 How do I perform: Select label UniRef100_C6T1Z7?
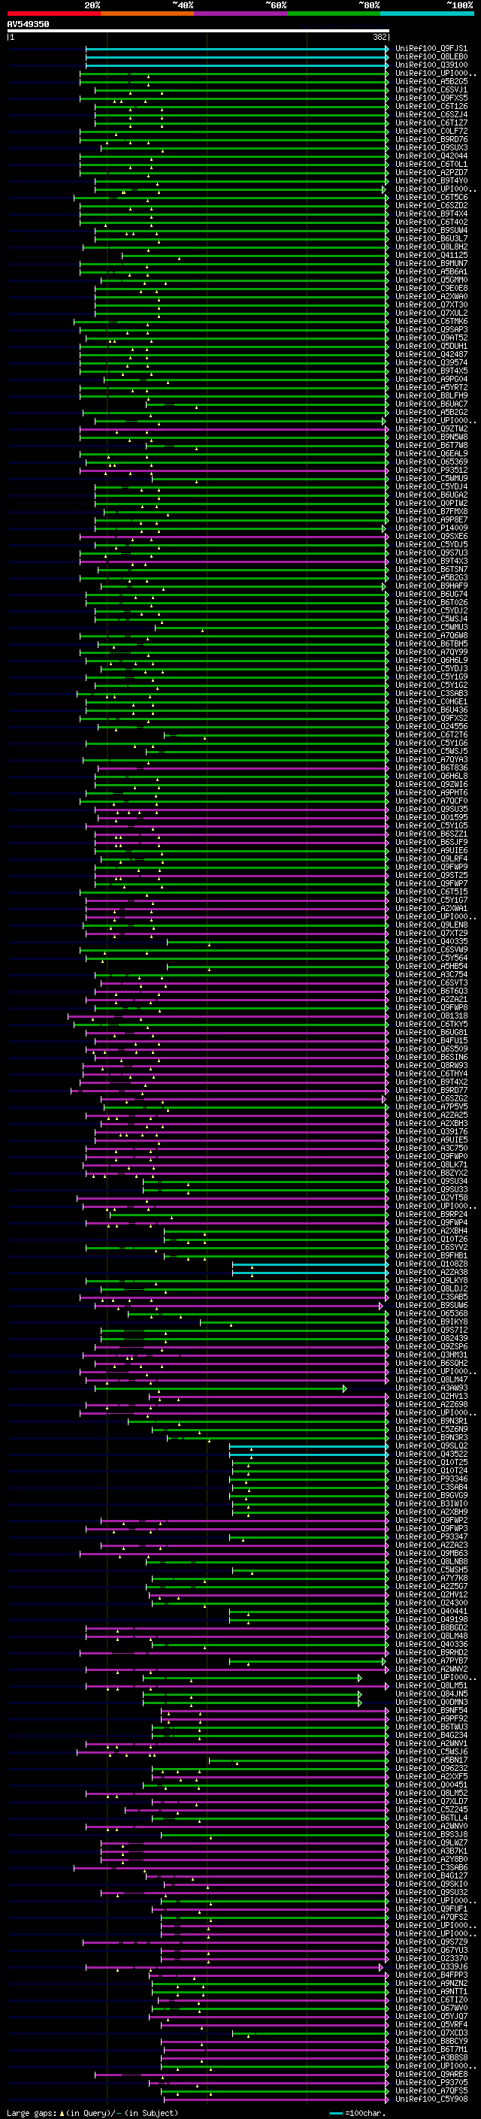click(x=431, y=123)
